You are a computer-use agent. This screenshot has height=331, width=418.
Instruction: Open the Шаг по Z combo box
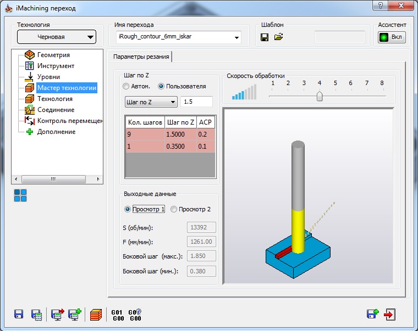click(x=151, y=102)
